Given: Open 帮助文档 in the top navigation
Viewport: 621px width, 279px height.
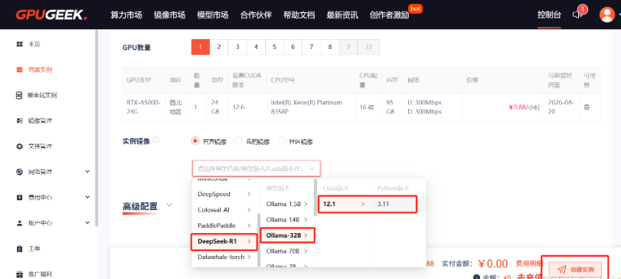Looking at the screenshot, I should [x=299, y=15].
